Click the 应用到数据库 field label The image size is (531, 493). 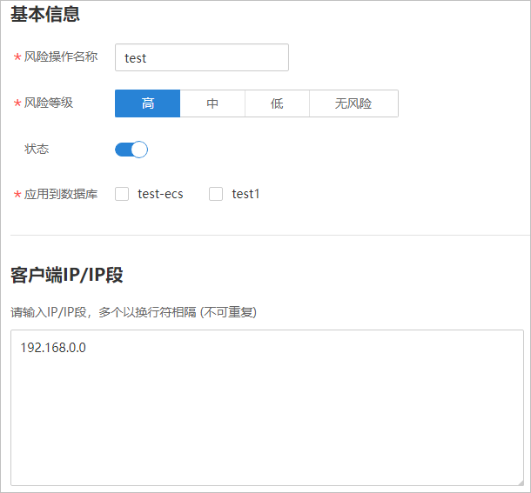[x=61, y=194]
